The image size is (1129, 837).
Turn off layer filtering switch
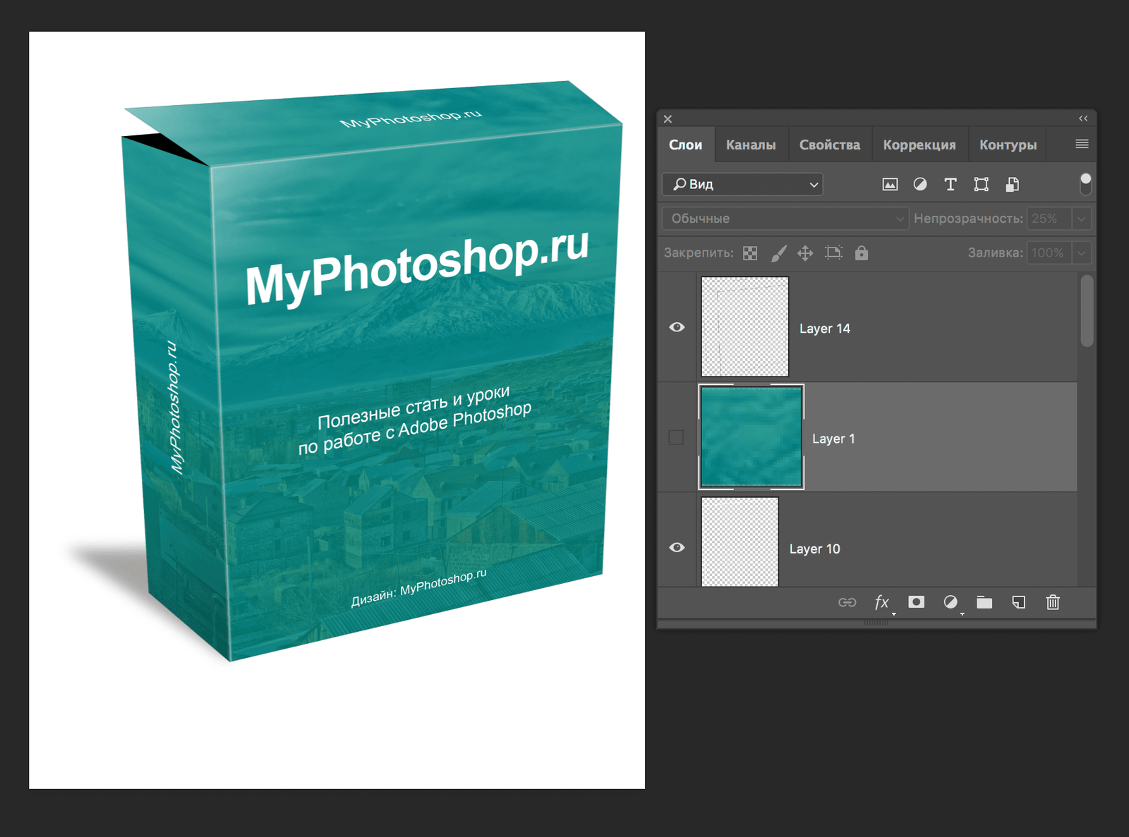[x=1085, y=183]
